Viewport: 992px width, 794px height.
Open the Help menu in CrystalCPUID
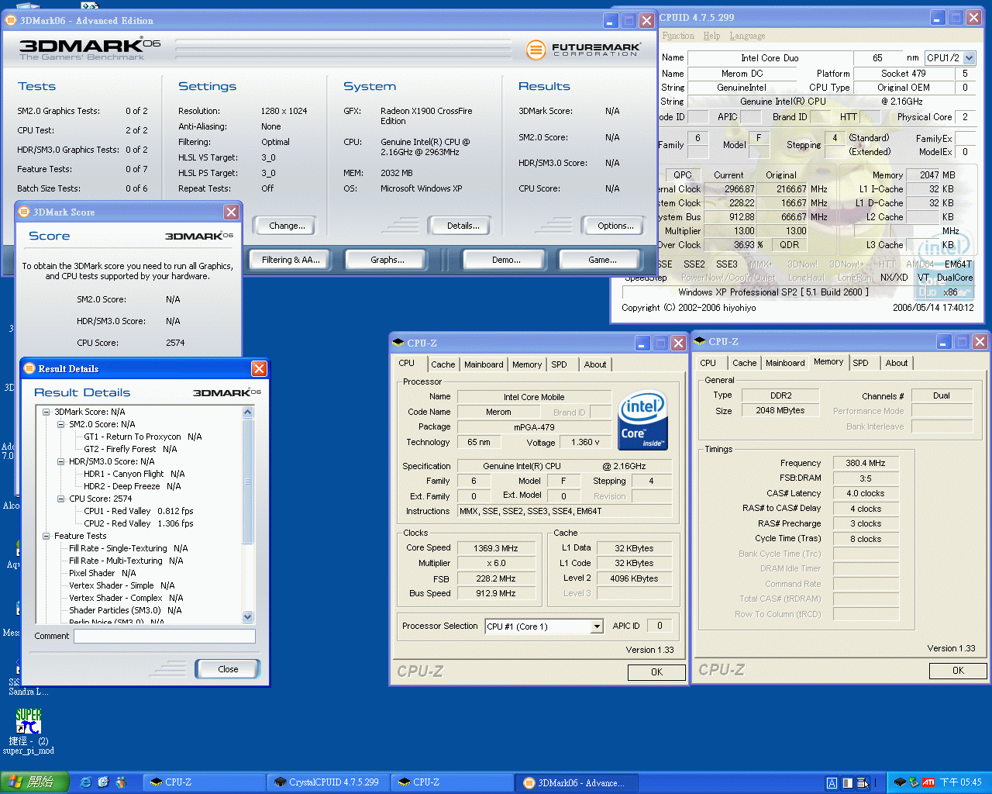click(x=711, y=36)
